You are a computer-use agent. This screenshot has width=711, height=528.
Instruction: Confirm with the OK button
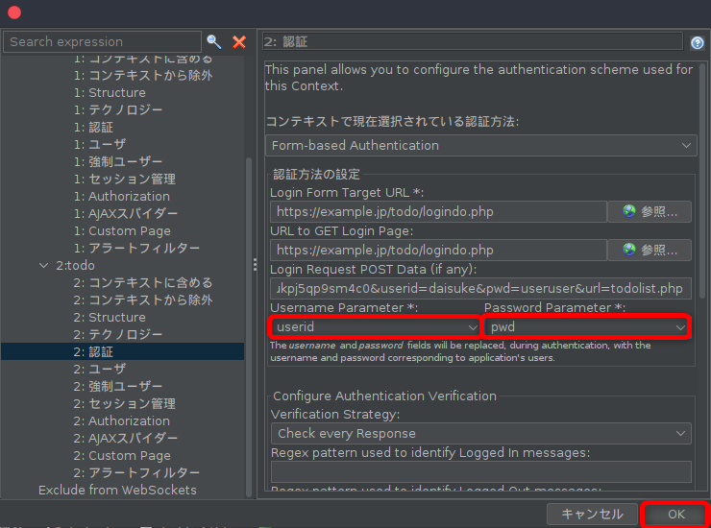[x=675, y=514]
